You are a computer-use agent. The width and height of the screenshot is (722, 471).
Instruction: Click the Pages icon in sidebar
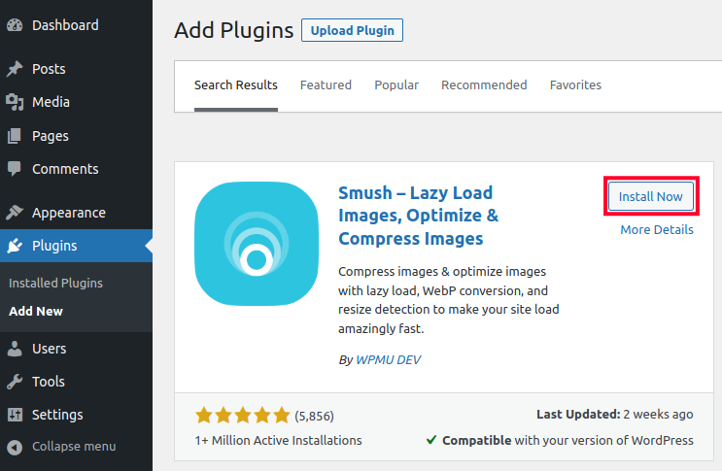tap(15, 136)
